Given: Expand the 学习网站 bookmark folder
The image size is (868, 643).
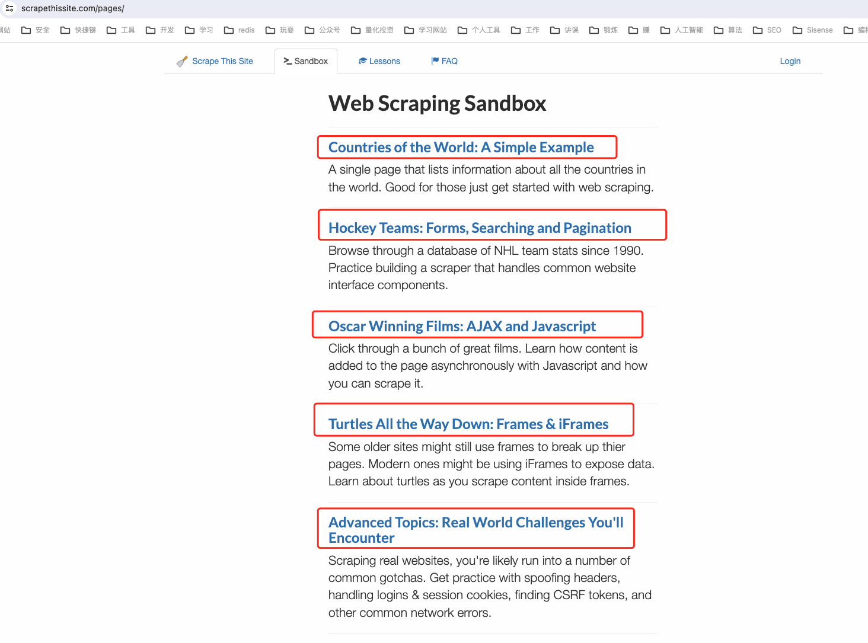Looking at the screenshot, I should pyautogui.click(x=426, y=30).
